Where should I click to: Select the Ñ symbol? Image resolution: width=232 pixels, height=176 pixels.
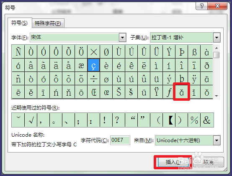(x=18, y=52)
